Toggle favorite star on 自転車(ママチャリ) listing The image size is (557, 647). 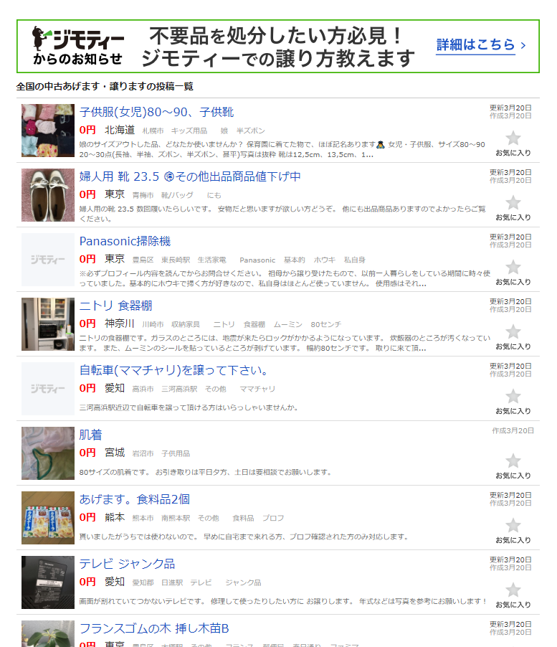click(x=513, y=397)
